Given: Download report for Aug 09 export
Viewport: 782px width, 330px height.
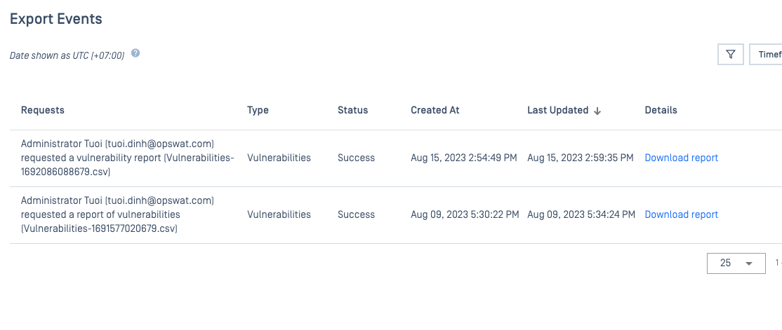Looking at the screenshot, I should tap(681, 214).
